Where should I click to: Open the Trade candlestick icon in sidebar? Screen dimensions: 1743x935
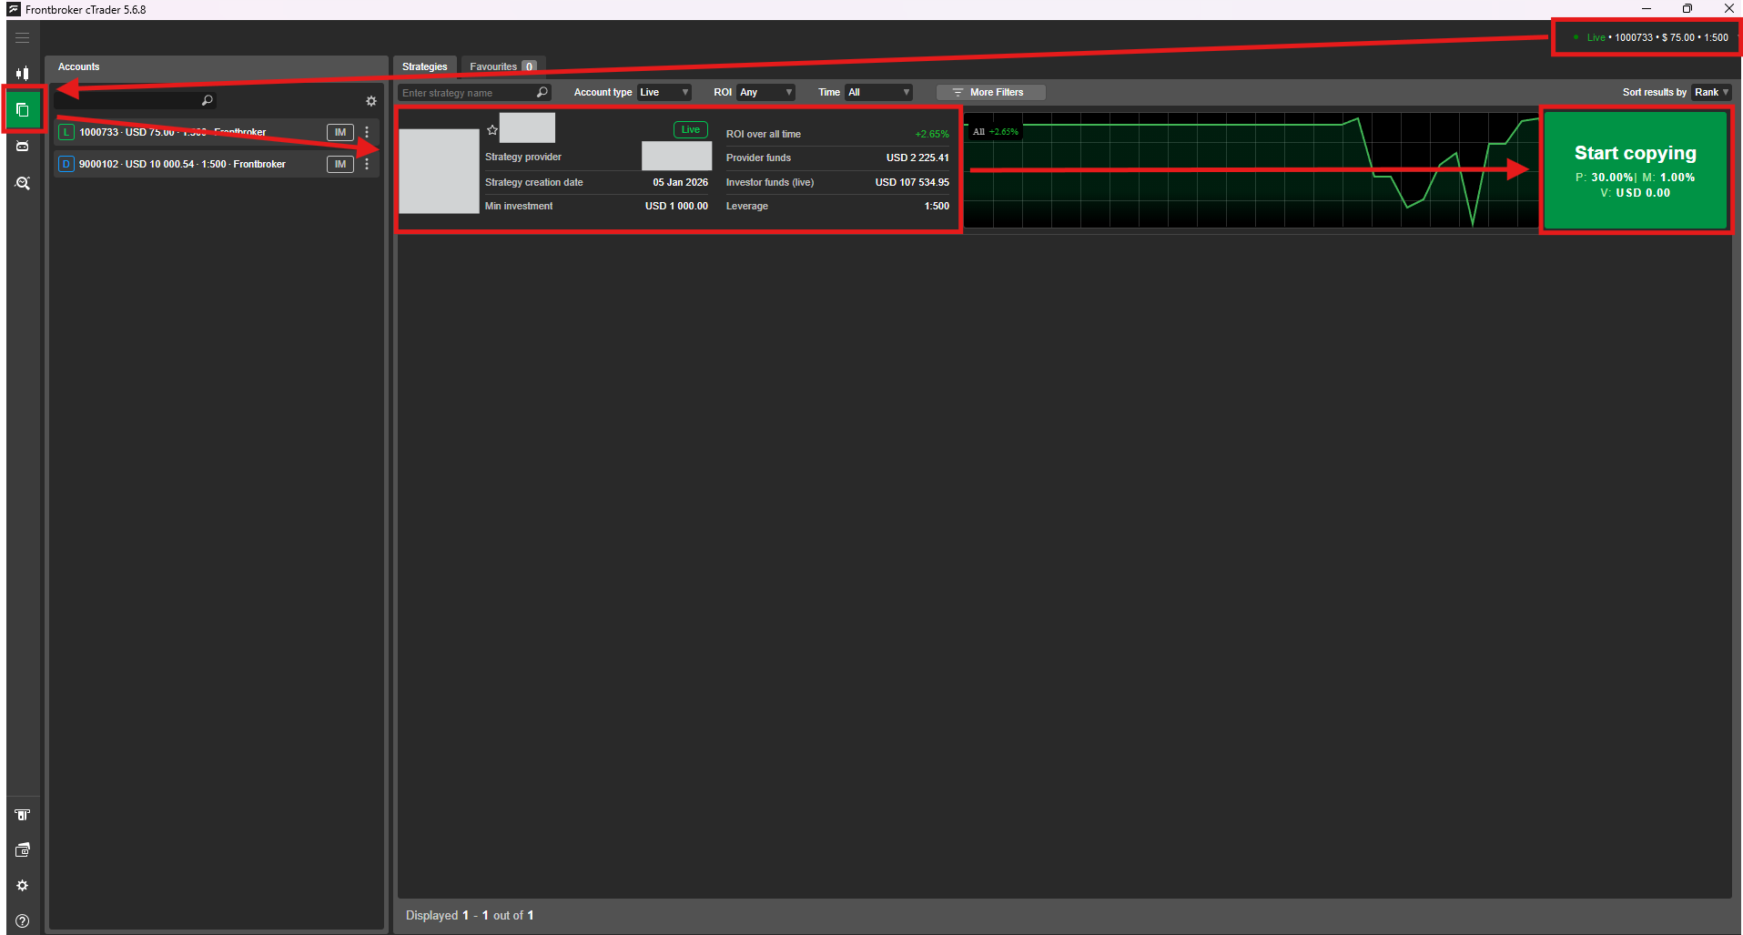(23, 73)
